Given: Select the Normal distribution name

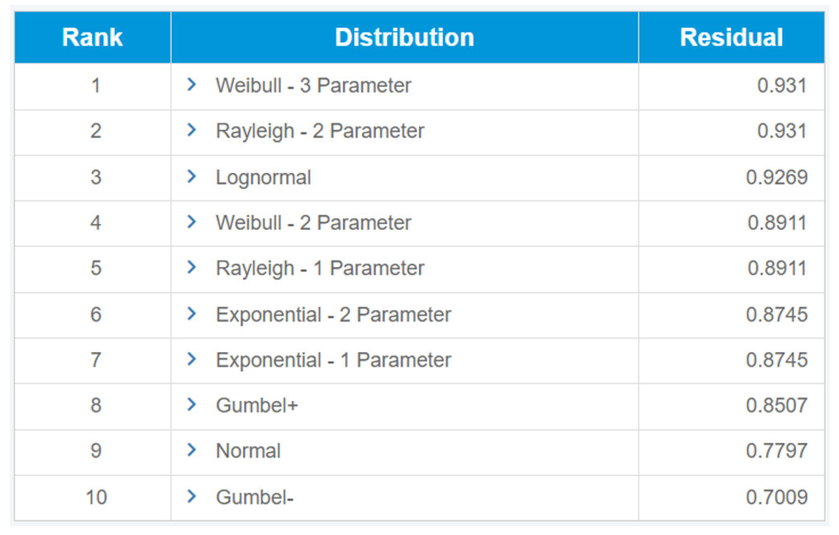Looking at the screenshot, I should [248, 451].
